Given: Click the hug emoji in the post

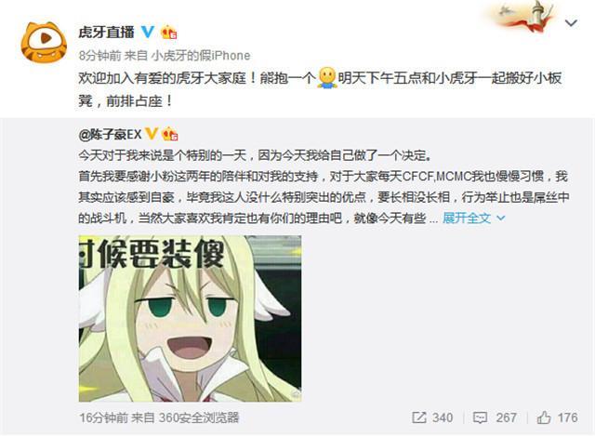Looking at the screenshot, I should (x=327, y=78).
